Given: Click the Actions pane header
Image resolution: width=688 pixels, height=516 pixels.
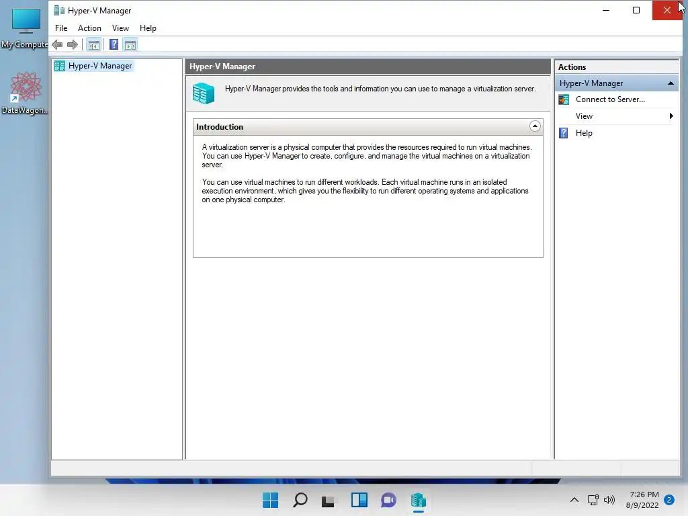Looking at the screenshot, I should coord(617,67).
